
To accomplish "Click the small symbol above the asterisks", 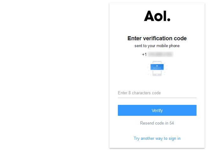I will pos(157,66).
